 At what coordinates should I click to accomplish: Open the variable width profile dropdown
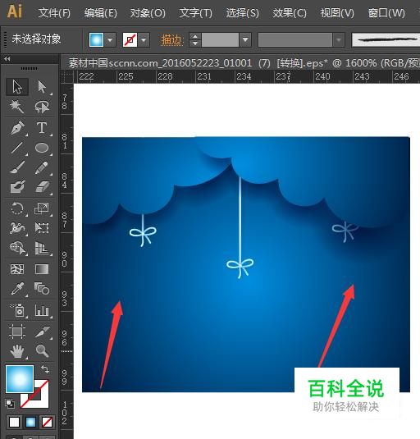coord(339,39)
